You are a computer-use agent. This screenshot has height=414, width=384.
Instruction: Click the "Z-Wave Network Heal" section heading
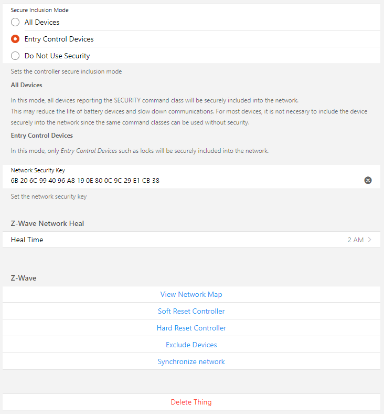point(47,223)
